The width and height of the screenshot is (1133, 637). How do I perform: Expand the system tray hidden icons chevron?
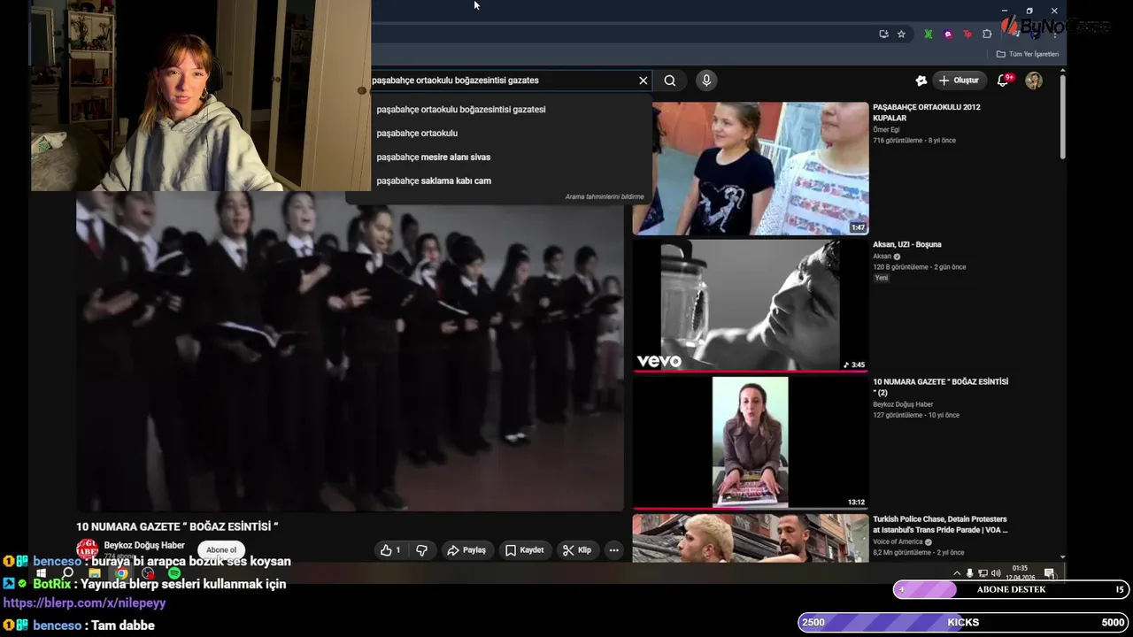[956, 573]
